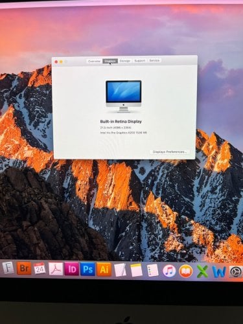Viewport: 243px width, 324px height.
Task: Open the yellow Notes app
Action: tap(136, 270)
